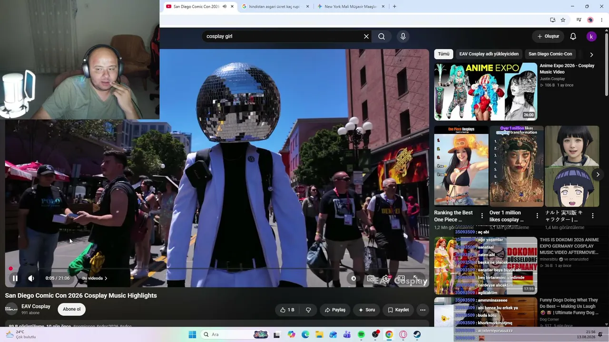The width and height of the screenshot is (609, 342).
Task: Open the media controls icon in Chrome toolbar
Action: coord(579,20)
